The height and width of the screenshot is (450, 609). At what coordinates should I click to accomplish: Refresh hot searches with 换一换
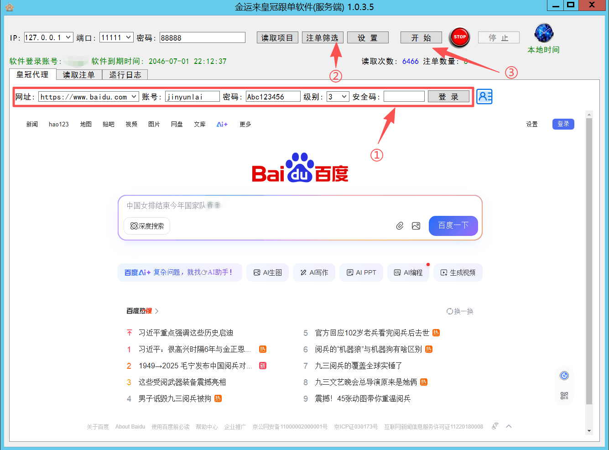(460, 311)
